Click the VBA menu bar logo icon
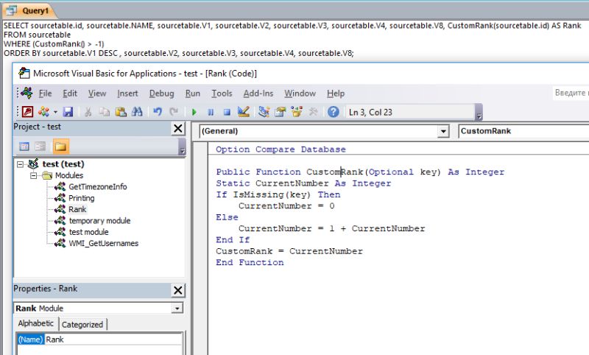The height and width of the screenshot is (355, 589). pos(27,93)
